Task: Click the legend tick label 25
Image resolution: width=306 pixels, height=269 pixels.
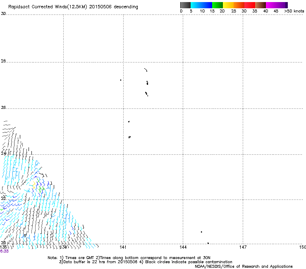Action: pyautogui.click(x=234, y=11)
